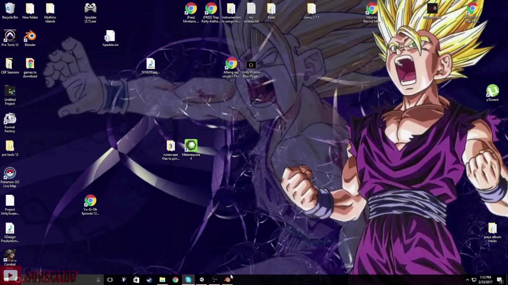
Task: Open the Xpadder.ini file
Action: (x=110, y=39)
